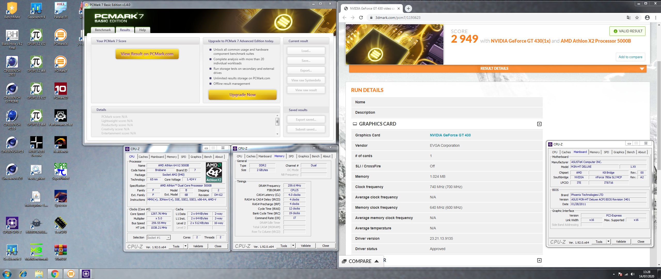Image resolution: width=661 pixels, height=279 pixels.
Task: Open Tools dropdown arrow in middle CPU-Z window
Action: coord(293,246)
